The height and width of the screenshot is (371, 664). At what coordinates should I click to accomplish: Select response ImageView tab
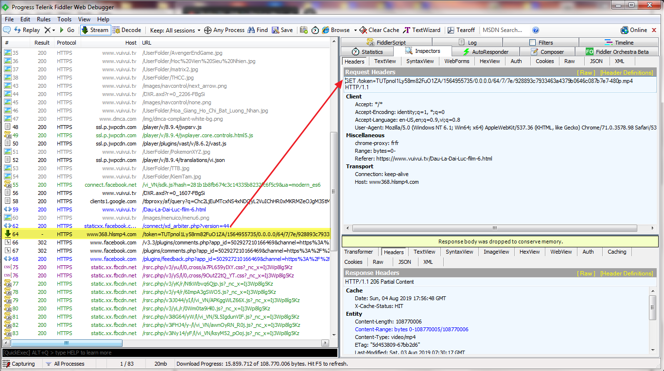pyautogui.click(x=497, y=252)
